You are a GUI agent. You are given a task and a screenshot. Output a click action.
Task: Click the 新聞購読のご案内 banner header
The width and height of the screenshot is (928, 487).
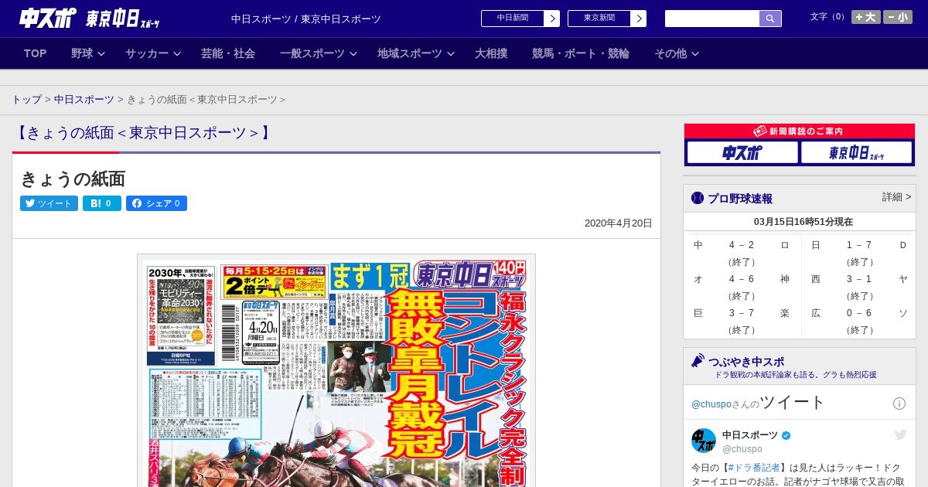800,131
